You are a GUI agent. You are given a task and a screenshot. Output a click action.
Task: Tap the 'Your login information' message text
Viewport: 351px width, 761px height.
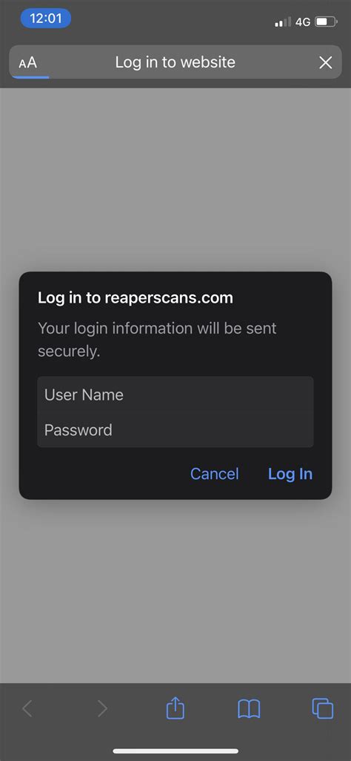tap(157, 339)
